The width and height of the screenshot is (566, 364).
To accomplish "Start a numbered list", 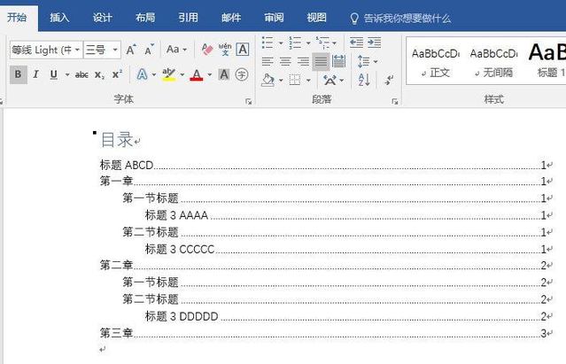I will (x=295, y=43).
